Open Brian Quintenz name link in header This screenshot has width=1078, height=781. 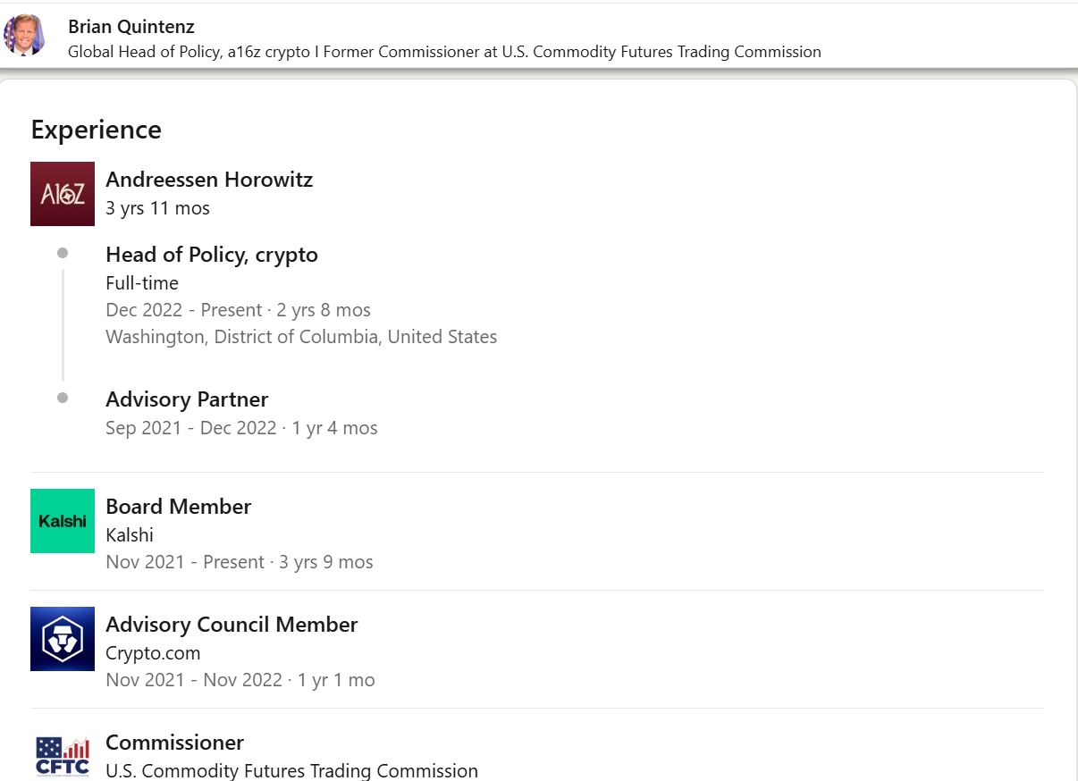coord(131,27)
